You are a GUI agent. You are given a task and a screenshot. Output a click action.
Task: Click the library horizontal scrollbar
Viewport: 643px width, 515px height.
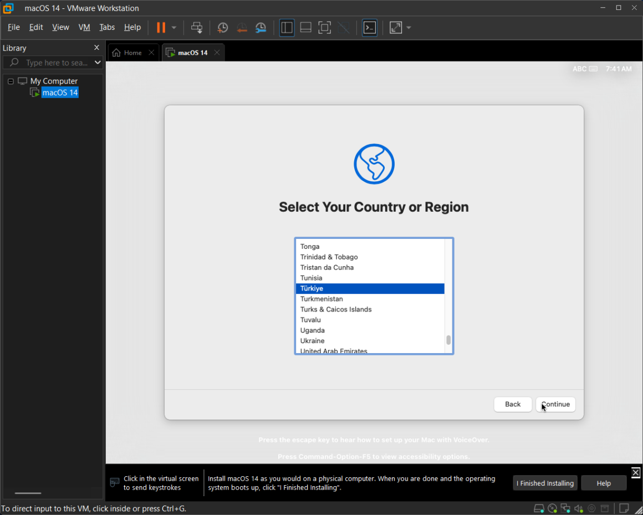click(28, 493)
